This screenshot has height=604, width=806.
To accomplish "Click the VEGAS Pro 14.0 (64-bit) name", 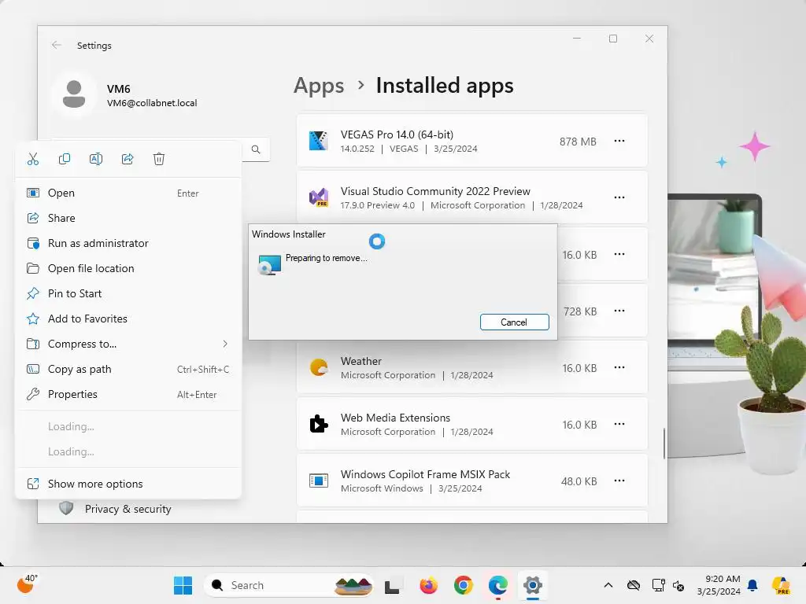I will click(x=397, y=134).
